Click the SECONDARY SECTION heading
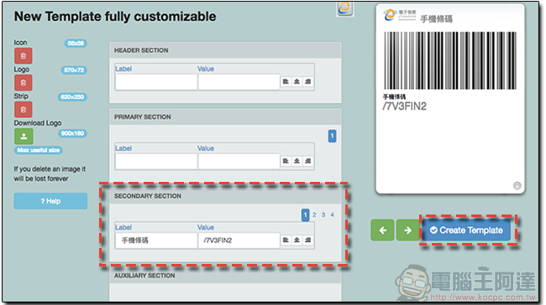546x305 pixels. (x=148, y=196)
